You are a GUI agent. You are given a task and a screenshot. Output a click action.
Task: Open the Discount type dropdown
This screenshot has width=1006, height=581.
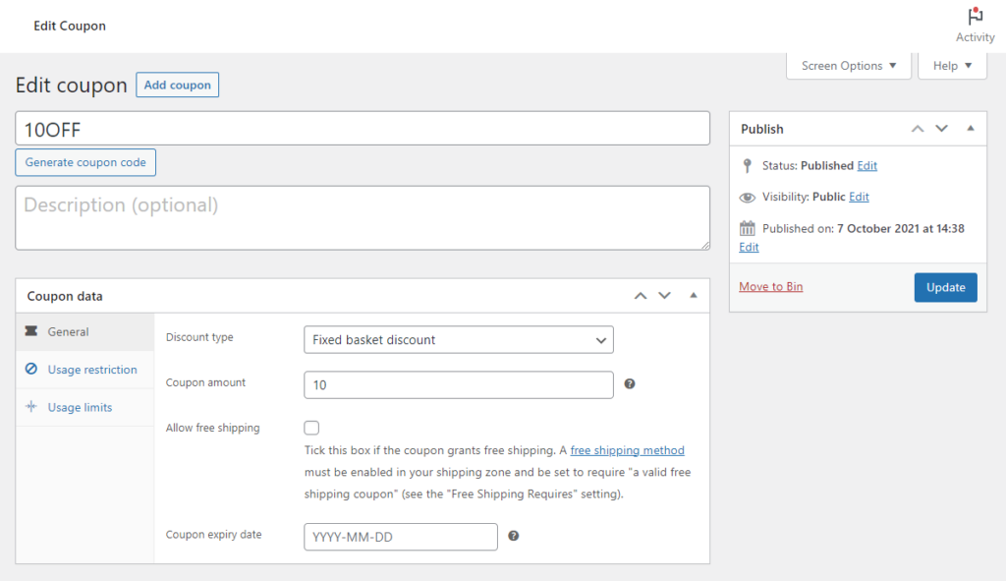pos(458,339)
